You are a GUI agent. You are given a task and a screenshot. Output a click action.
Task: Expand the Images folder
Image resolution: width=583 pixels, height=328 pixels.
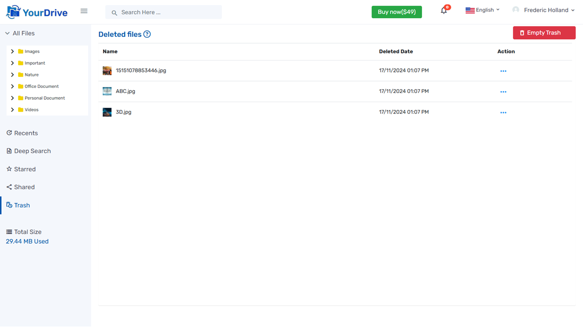point(12,51)
